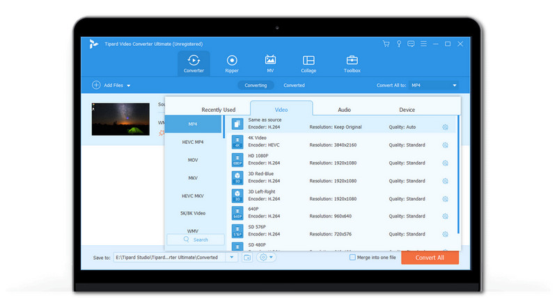
Task: Open settings gear for HD 1080P preset
Action: (x=445, y=163)
